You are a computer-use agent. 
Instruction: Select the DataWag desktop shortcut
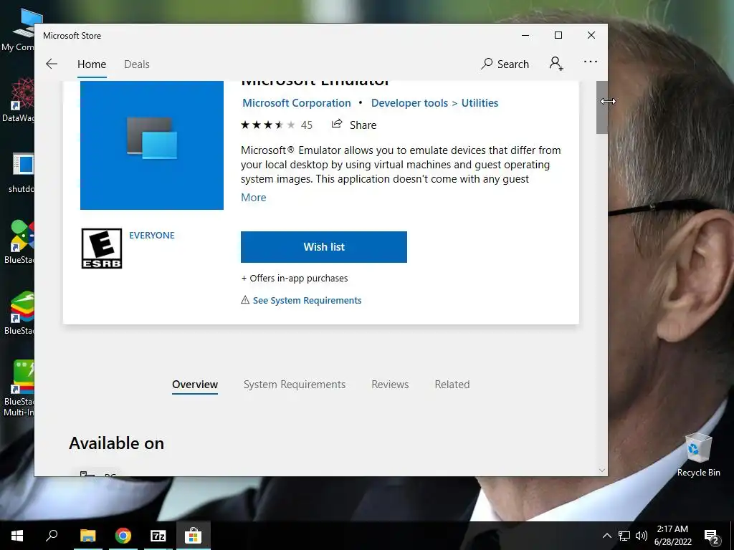pos(18,100)
